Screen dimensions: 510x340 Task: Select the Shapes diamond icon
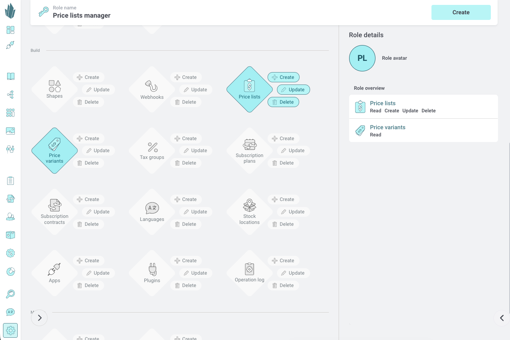point(54,89)
